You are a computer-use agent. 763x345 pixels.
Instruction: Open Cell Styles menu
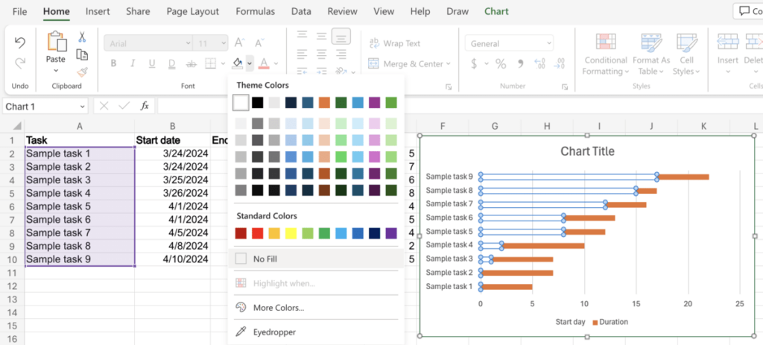(x=686, y=54)
